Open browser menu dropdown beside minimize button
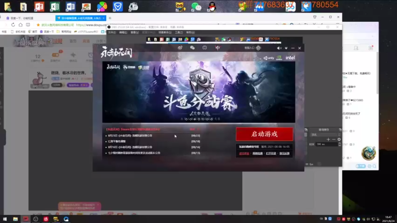 click(315, 17)
